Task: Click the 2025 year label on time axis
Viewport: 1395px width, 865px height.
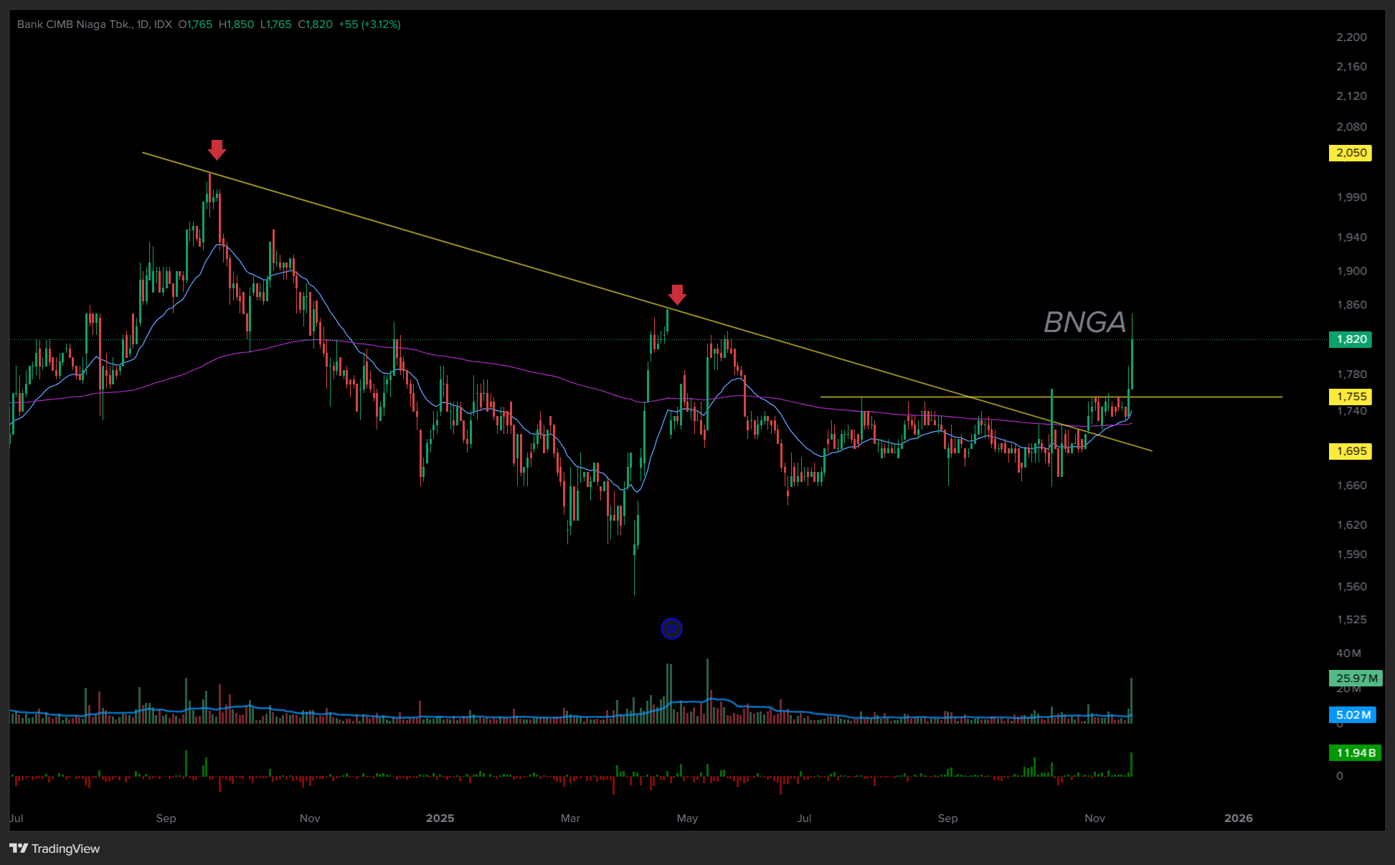Action: (x=440, y=818)
